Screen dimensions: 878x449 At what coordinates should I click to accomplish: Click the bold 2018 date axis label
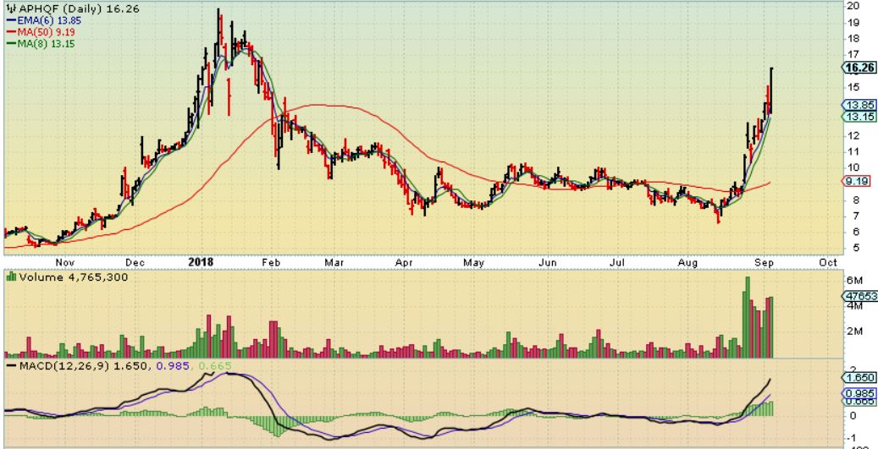(202, 262)
